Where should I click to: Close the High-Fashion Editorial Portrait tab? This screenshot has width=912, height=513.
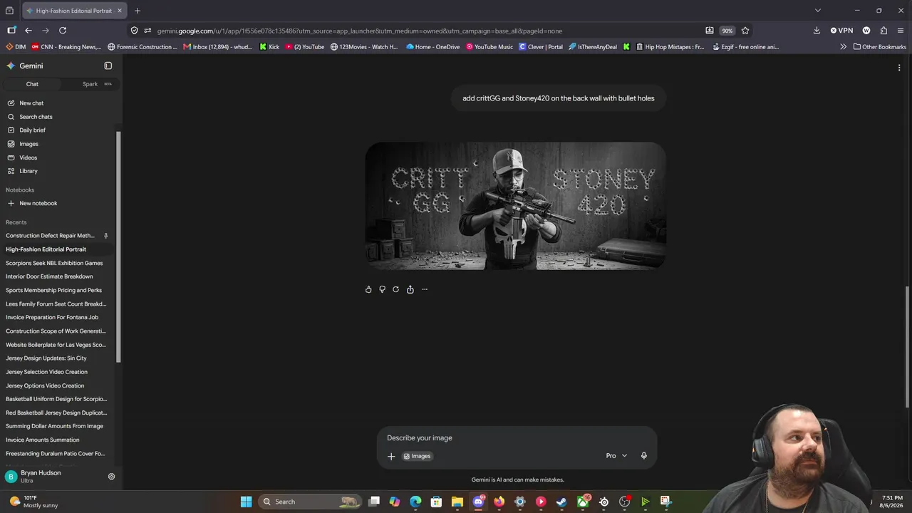(120, 11)
